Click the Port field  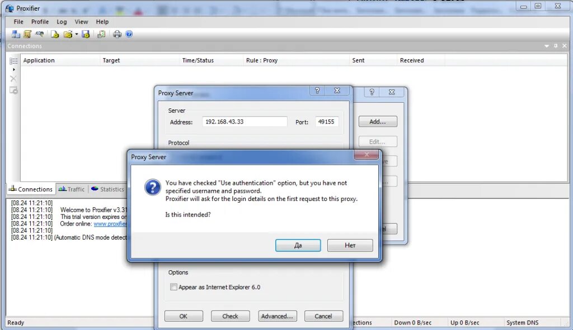coord(327,122)
